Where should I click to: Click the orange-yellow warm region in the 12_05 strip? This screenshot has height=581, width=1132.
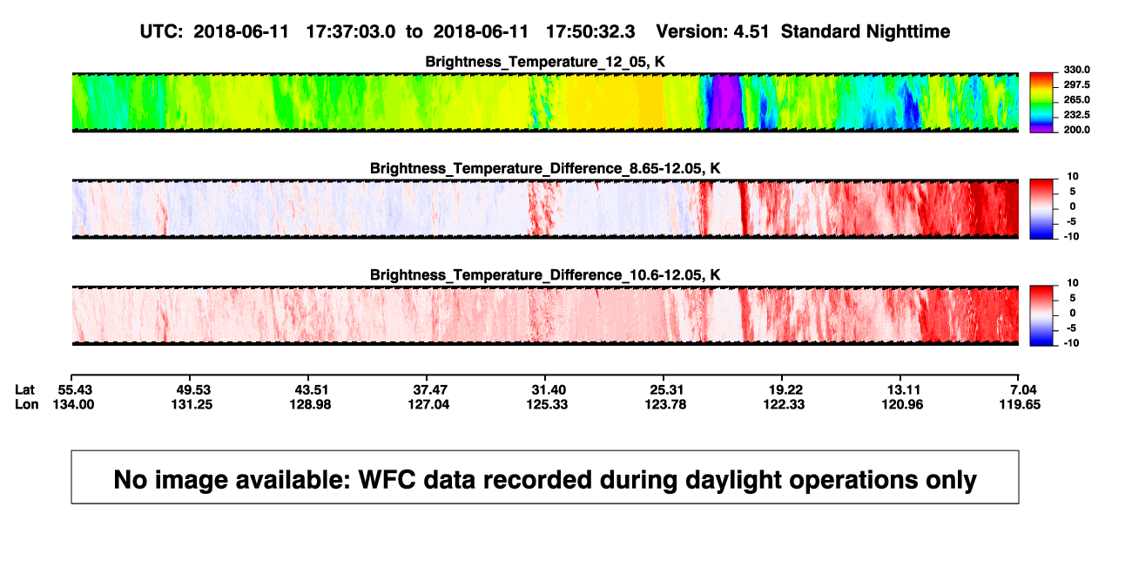[x=614, y=102]
